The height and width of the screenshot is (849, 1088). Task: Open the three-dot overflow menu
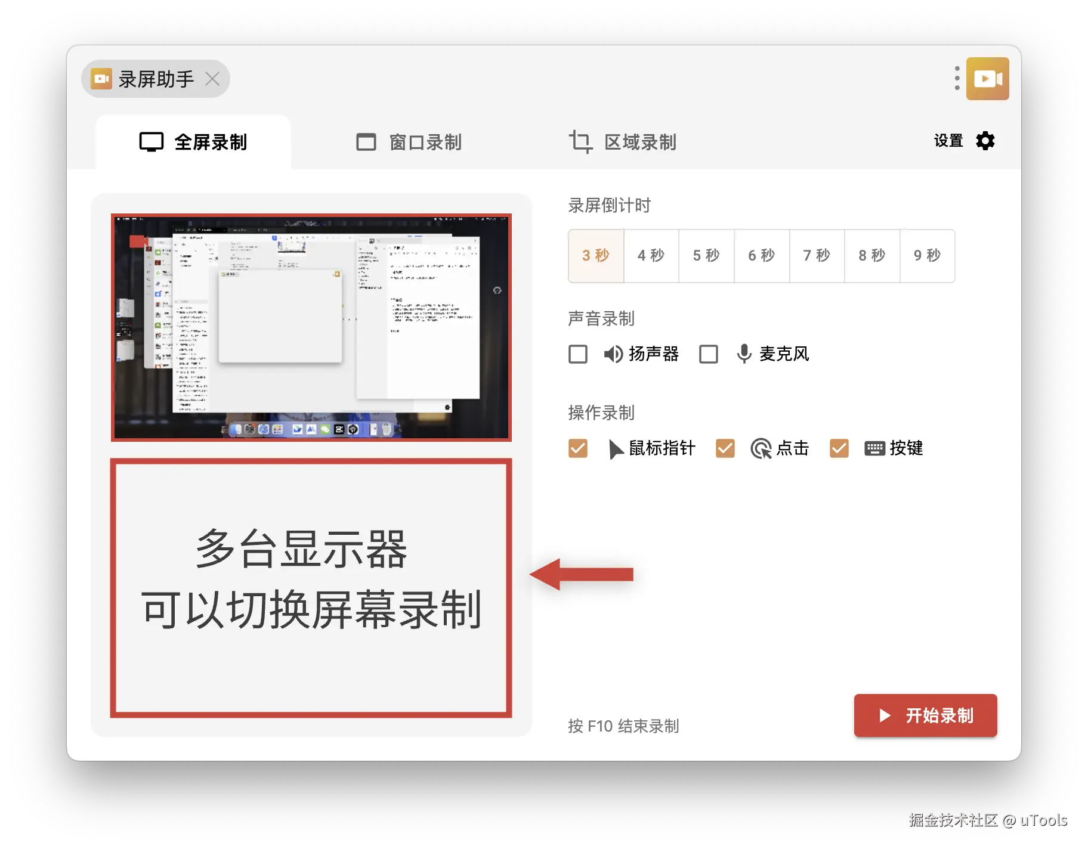point(956,78)
